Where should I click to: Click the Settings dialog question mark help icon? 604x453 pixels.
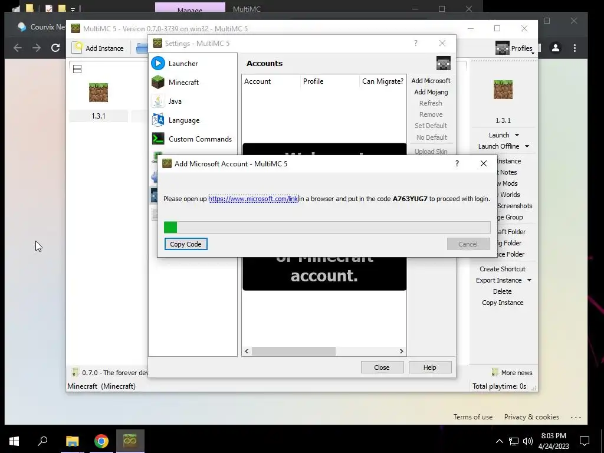416,43
